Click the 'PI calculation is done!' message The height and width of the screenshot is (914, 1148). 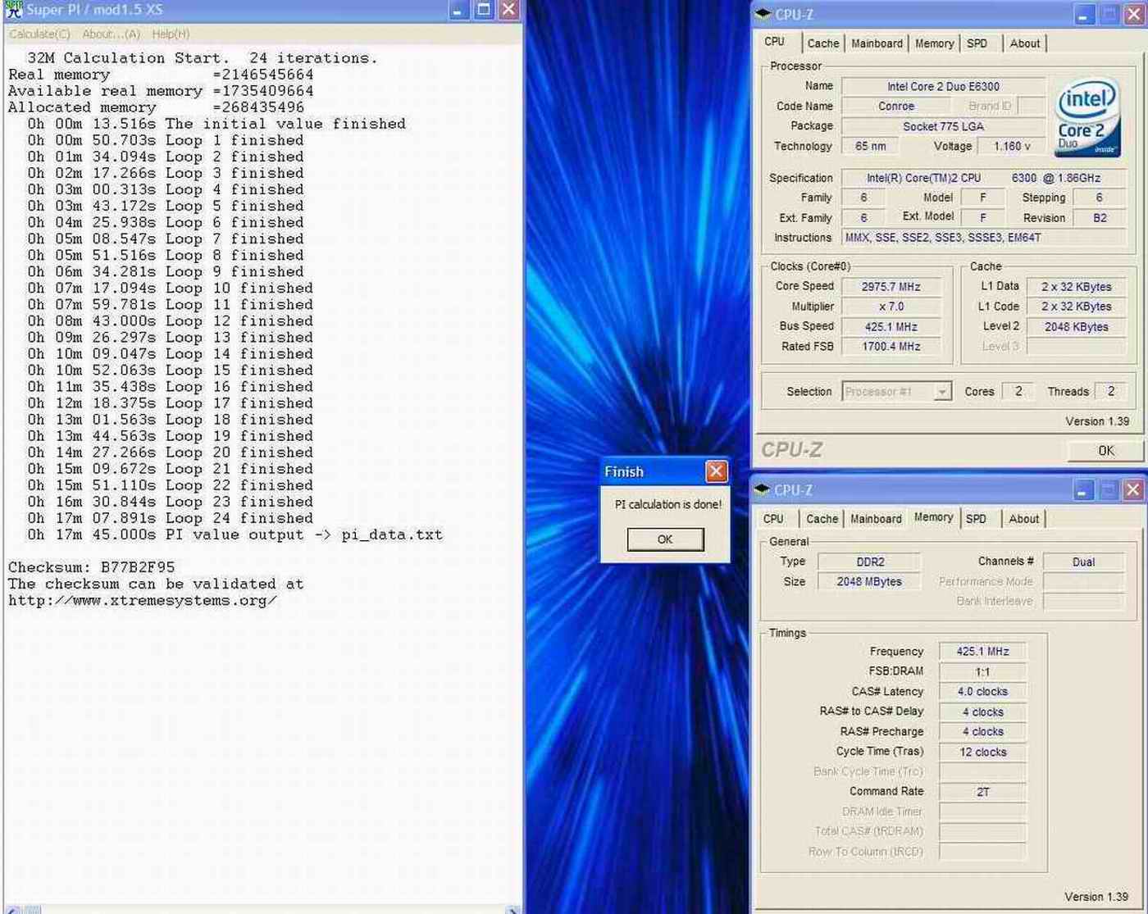(x=668, y=505)
